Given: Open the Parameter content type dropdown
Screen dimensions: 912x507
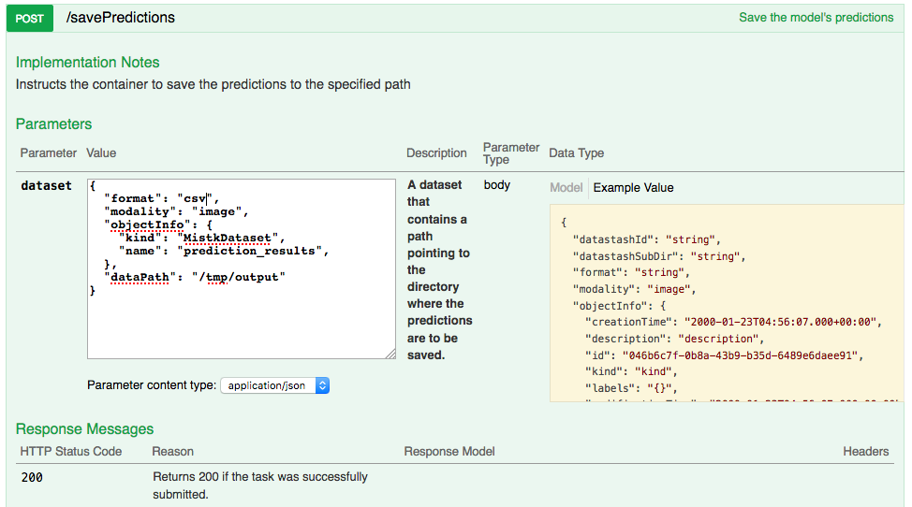Looking at the screenshot, I should 274,385.
